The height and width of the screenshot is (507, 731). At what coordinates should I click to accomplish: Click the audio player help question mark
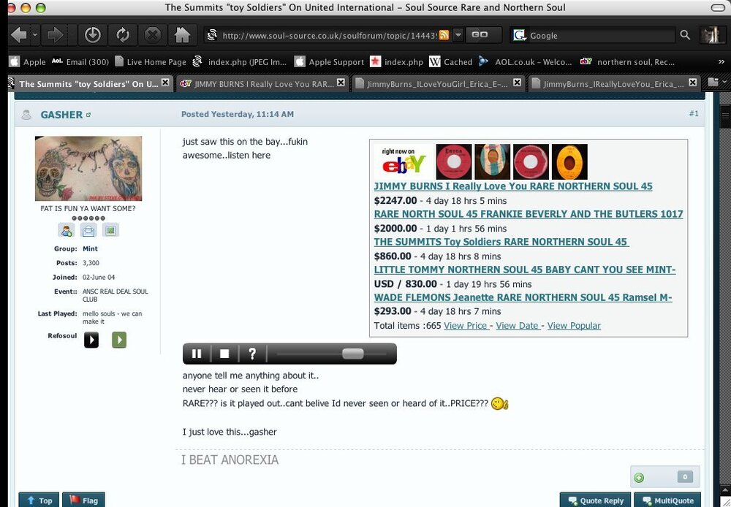pos(252,354)
